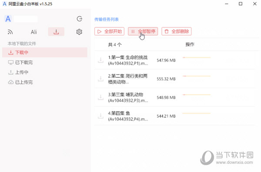This screenshot has height=172, width=261.
Task: Click the 传输任务列表 heading link
Action: coord(107,20)
